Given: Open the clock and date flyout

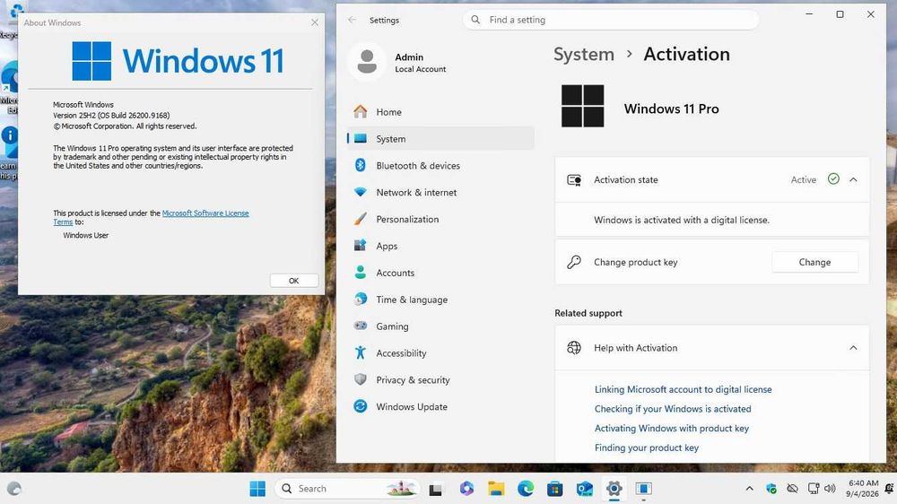Looking at the screenshot, I should (x=863, y=489).
